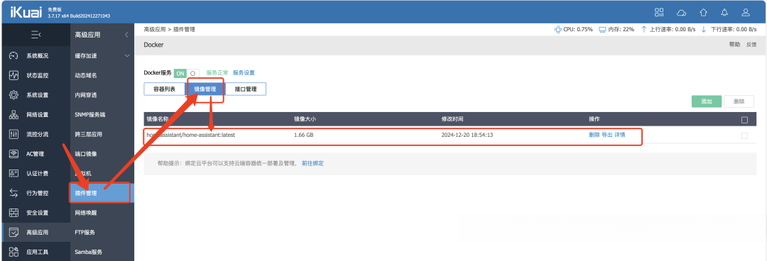The width and height of the screenshot is (767, 261).
Task: Expand the 缓存加速 submenu chevron
Action: click(x=127, y=56)
